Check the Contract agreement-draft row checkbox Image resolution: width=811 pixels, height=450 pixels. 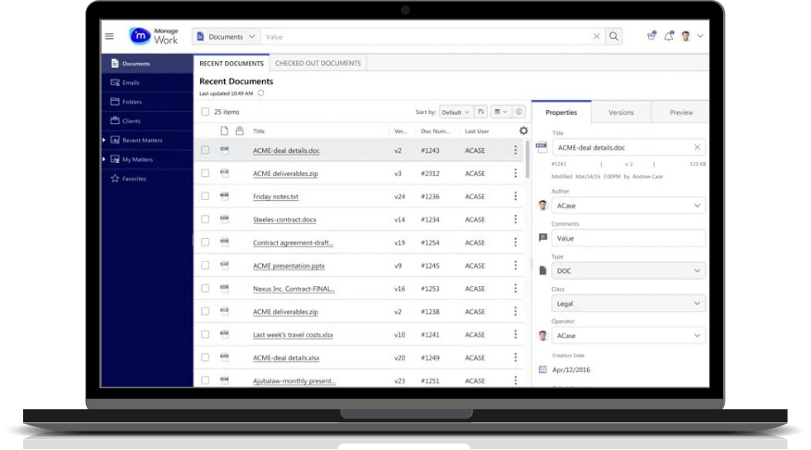pyautogui.click(x=206, y=242)
